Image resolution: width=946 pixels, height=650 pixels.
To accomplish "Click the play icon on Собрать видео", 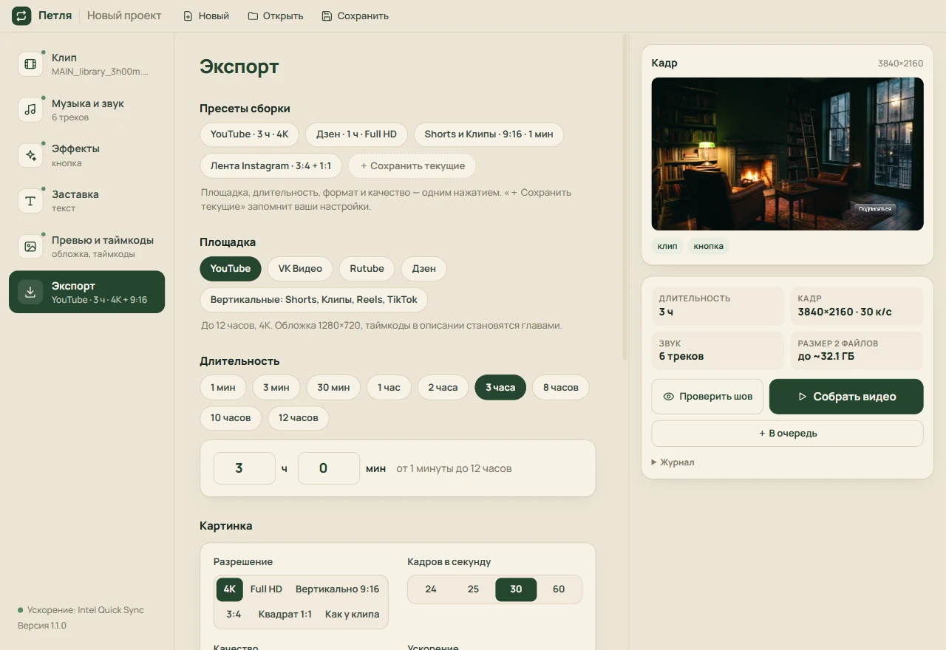I will coord(803,397).
